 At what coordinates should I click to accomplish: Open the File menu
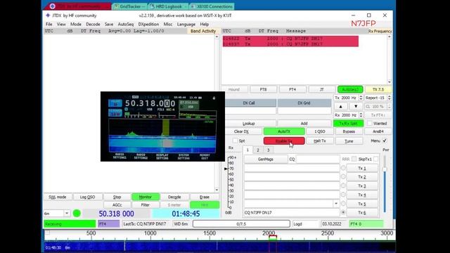49,25
